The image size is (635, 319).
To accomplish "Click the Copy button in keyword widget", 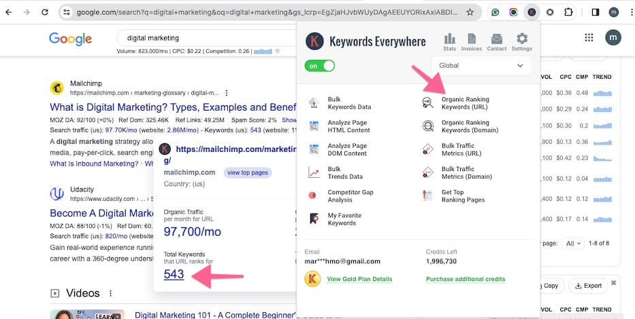I will (551, 286).
